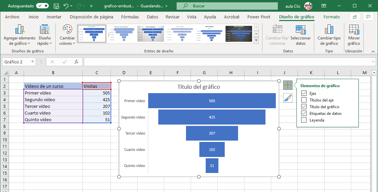The height and width of the screenshot is (192, 378).
Task: Select the dark chart style thumbnail
Action: click(238, 34)
